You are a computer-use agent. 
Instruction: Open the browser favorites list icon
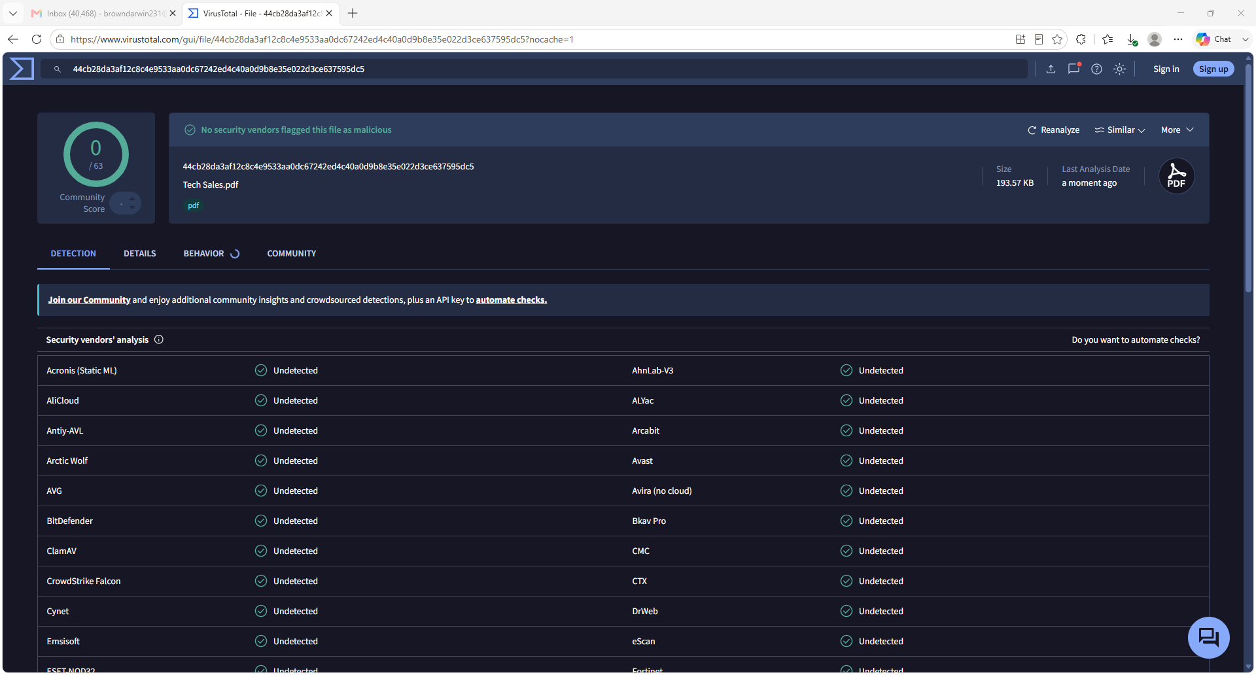click(x=1108, y=39)
